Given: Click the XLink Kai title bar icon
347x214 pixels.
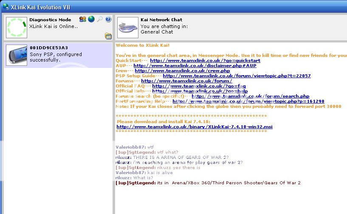Looking at the screenshot, I should coord(6,7).
